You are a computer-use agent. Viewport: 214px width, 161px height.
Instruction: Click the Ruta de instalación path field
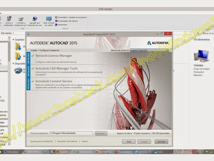click(x=71, y=133)
